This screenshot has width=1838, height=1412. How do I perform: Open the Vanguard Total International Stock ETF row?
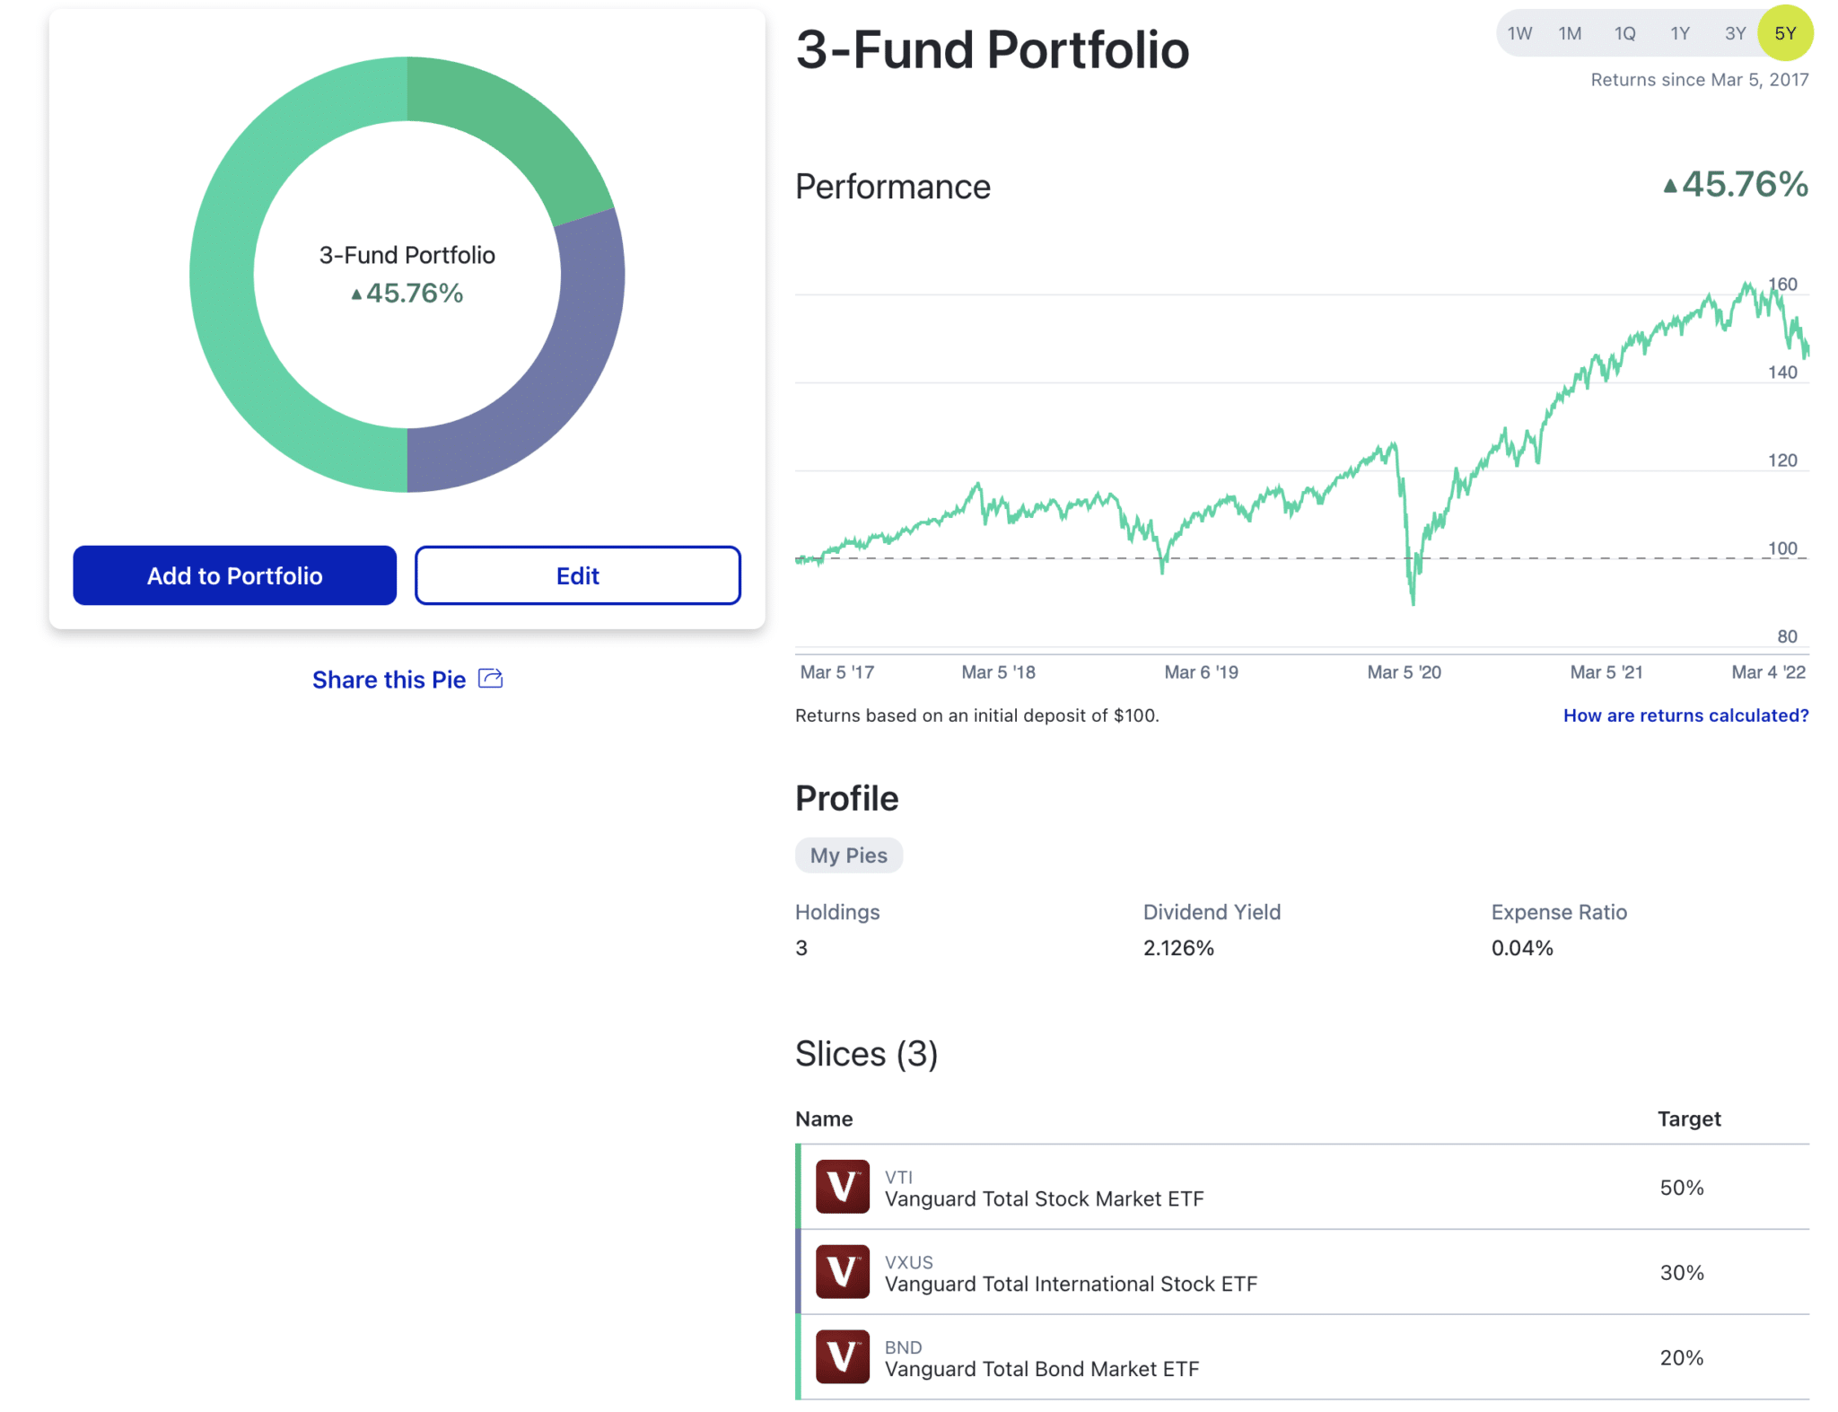pyautogui.click(x=1302, y=1272)
